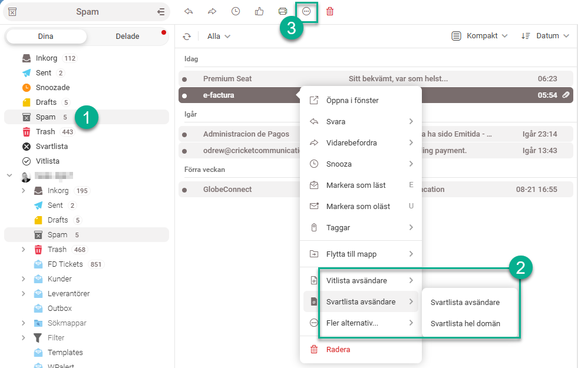Choose Svartlista hel domän from submenu
Screen dimensions: 578x368
[465, 324]
